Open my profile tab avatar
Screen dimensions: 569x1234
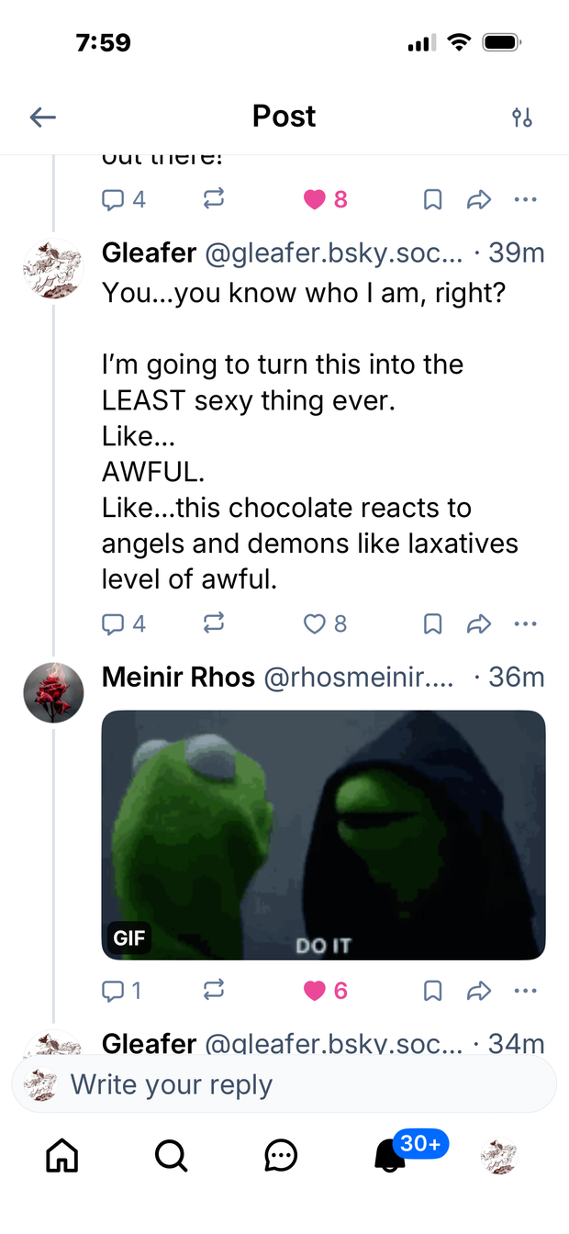point(498,1157)
